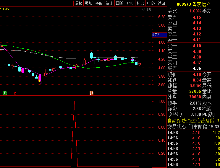The height and width of the screenshot is (168, 220).
Task: Click the 卖一 ask price 4.11
Action: [197, 40]
